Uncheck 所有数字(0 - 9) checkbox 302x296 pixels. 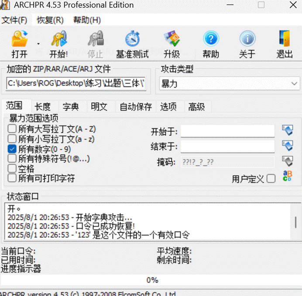point(12,149)
